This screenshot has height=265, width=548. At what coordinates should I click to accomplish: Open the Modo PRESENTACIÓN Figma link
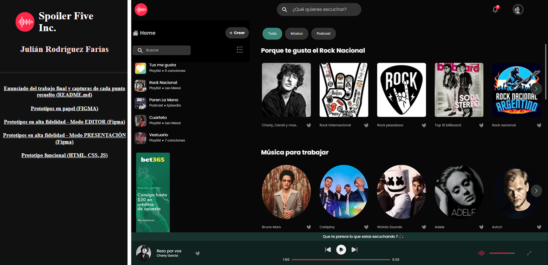64,138
